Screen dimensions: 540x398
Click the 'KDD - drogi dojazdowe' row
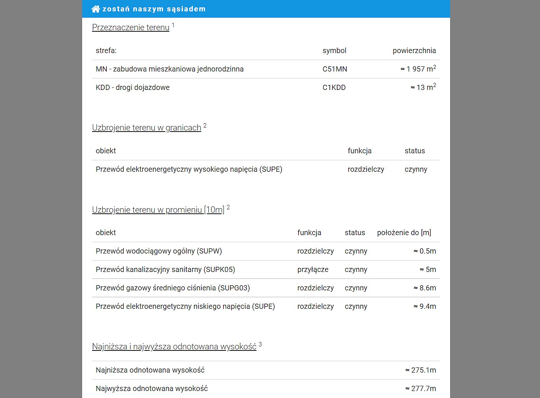tap(133, 87)
